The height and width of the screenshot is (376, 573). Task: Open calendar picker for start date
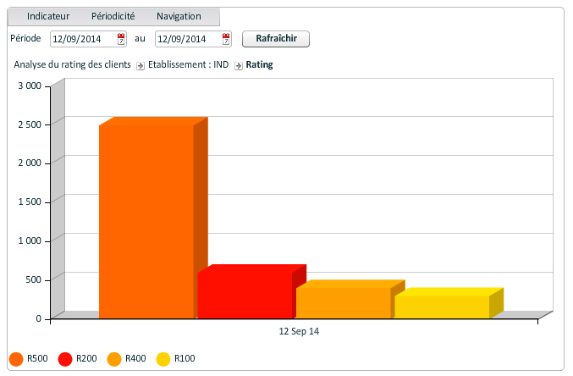pyautogui.click(x=121, y=39)
